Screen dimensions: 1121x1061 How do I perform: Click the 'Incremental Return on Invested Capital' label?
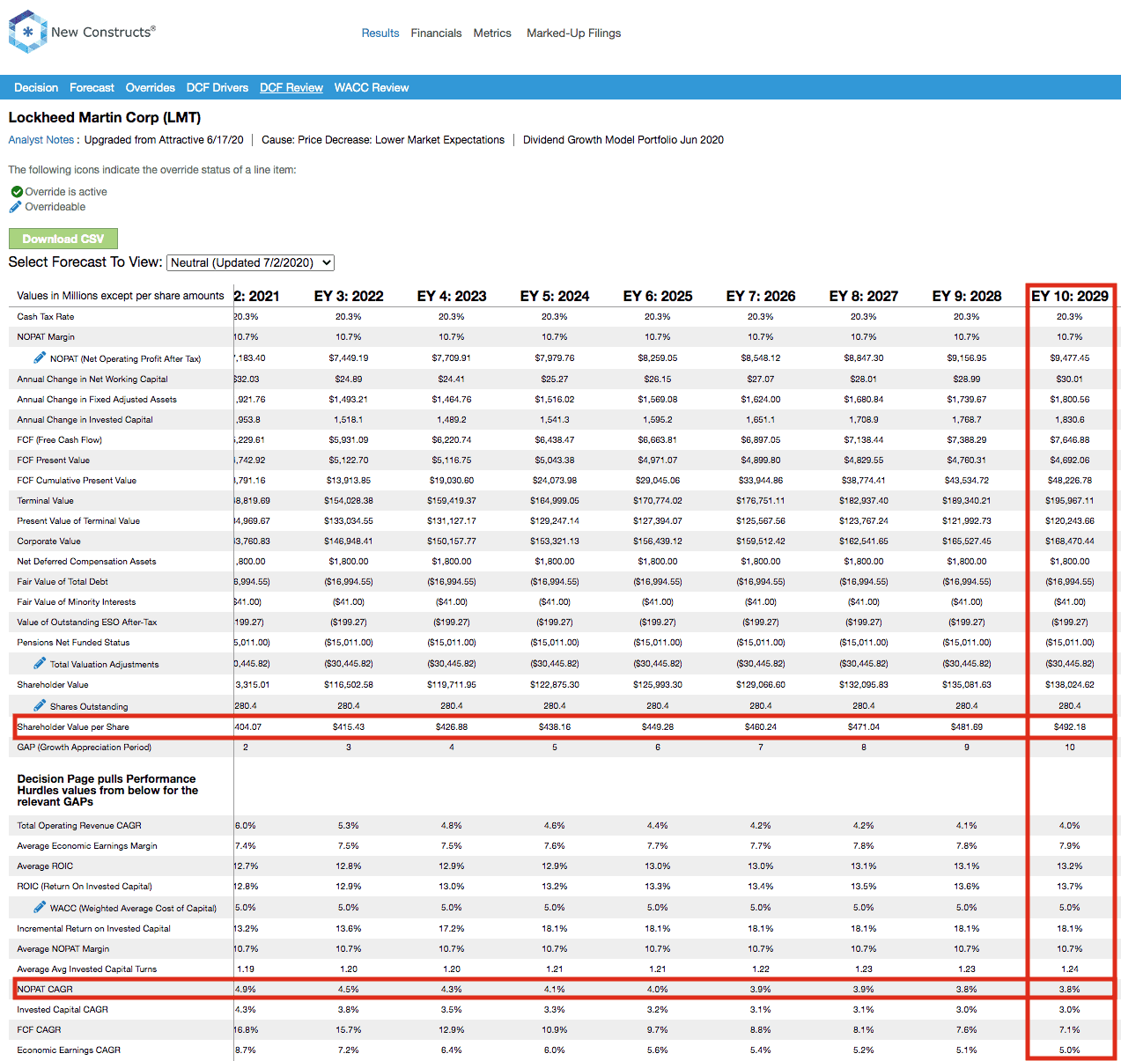pyautogui.click(x=94, y=929)
